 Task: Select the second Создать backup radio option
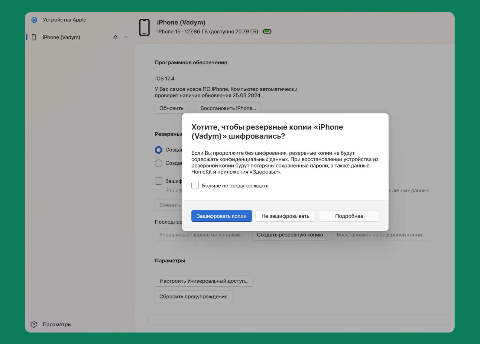[159, 163]
